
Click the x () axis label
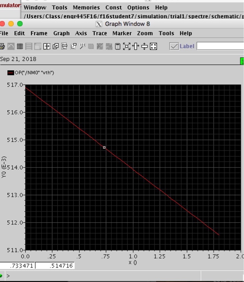point(133,262)
